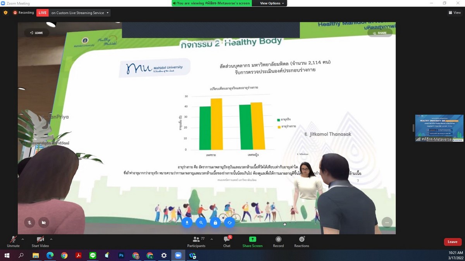
Task: Open LINE app from Windows taskbar
Action: pyautogui.click(x=93, y=256)
